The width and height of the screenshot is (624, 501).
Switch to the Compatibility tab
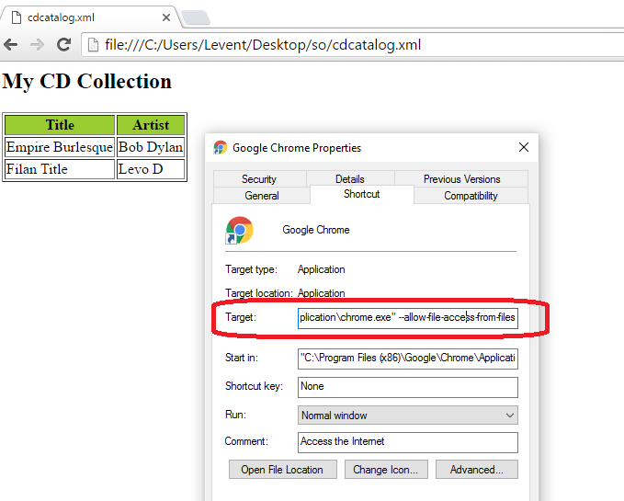point(471,196)
